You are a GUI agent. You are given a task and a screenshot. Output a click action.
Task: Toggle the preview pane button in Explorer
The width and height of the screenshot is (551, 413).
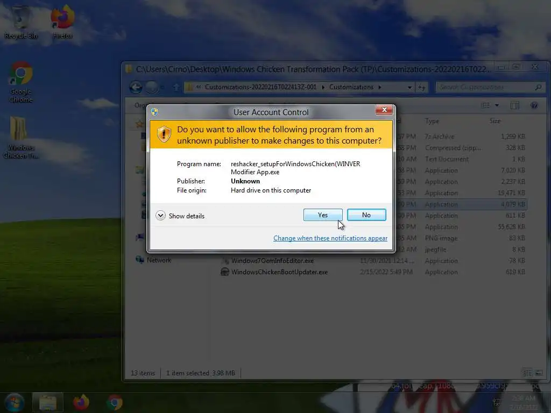[515, 105]
